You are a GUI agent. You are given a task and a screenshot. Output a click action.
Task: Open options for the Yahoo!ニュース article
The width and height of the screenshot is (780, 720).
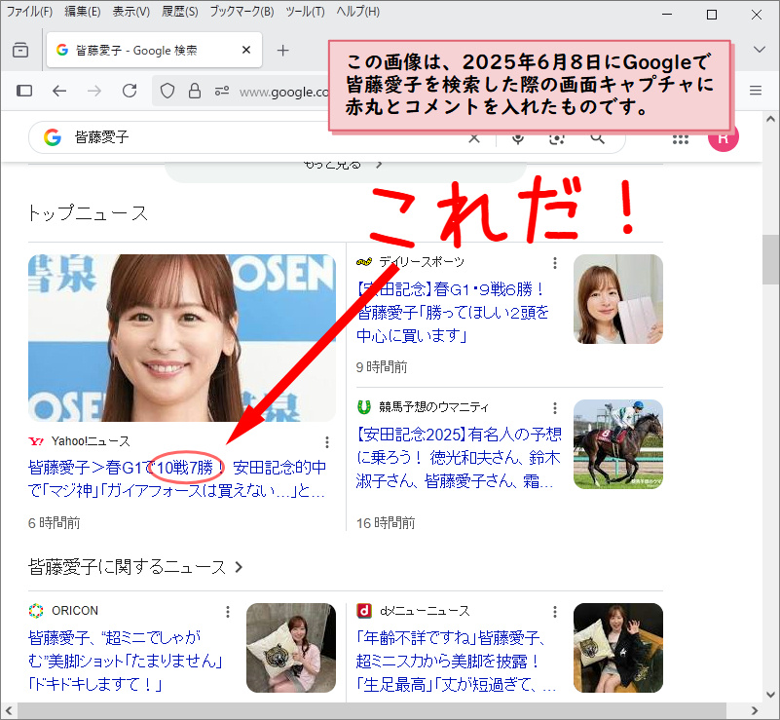click(327, 442)
